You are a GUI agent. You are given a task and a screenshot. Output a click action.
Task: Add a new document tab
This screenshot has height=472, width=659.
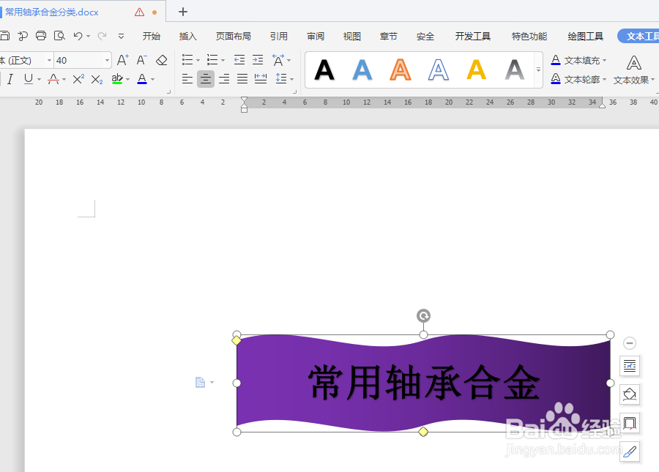point(183,12)
